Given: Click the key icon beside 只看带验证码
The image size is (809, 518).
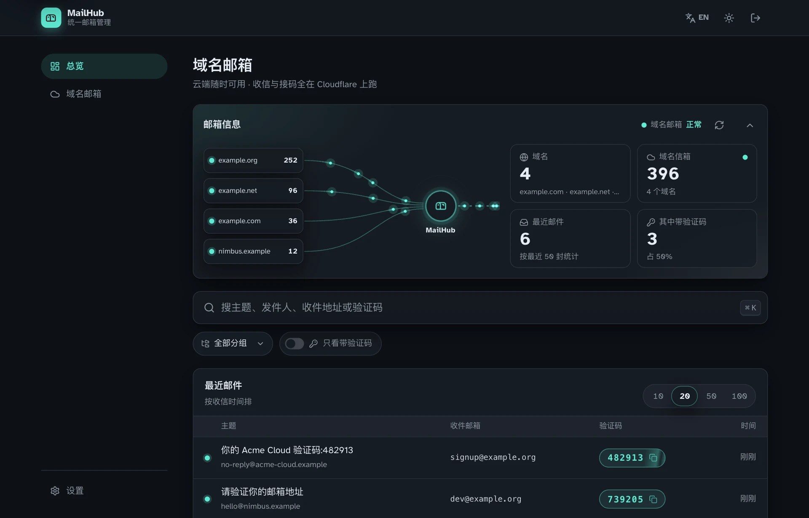Looking at the screenshot, I should pyautogui.click(x=313, y=344).
